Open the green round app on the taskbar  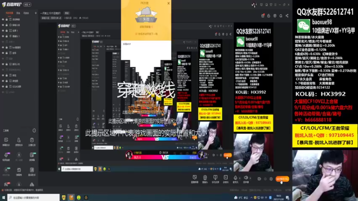coord(79,197)
